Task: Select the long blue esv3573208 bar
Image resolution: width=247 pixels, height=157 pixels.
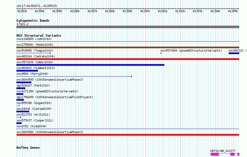Action: (x=90, y=65)
